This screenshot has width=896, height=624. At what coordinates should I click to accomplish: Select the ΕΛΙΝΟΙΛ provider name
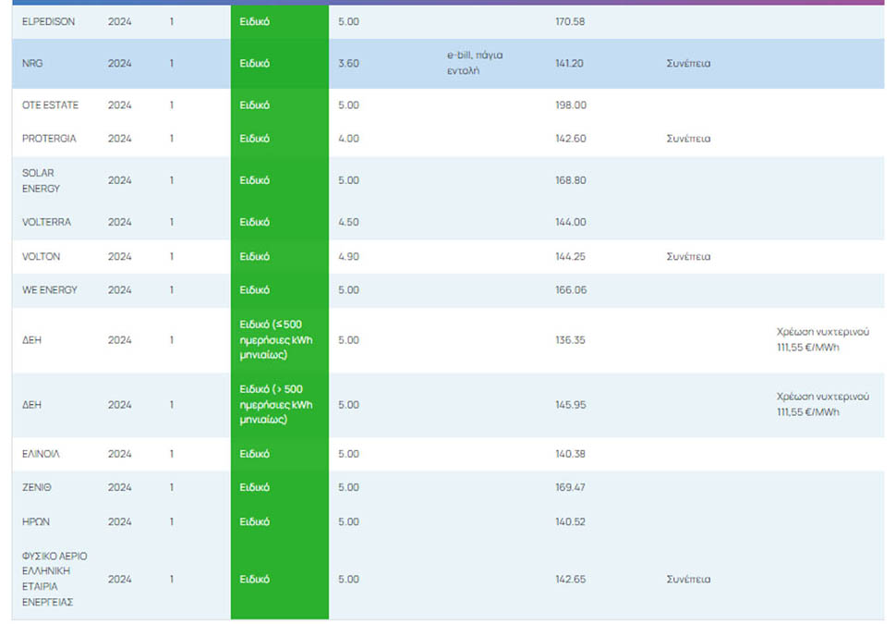41,454
